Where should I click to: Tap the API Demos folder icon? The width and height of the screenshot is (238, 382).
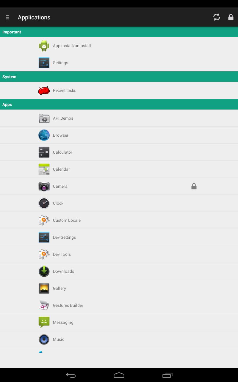[x=44, y=118]
